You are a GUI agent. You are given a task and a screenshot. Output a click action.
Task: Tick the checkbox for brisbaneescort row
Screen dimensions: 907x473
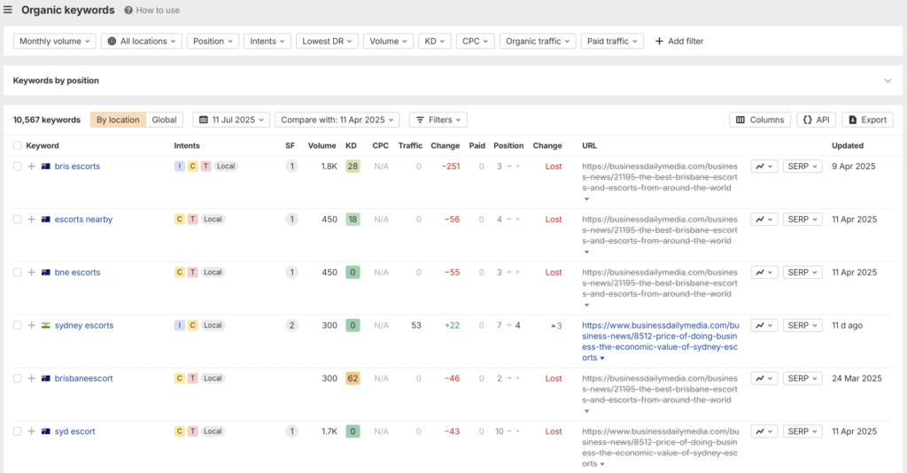[x=18, y=378]
